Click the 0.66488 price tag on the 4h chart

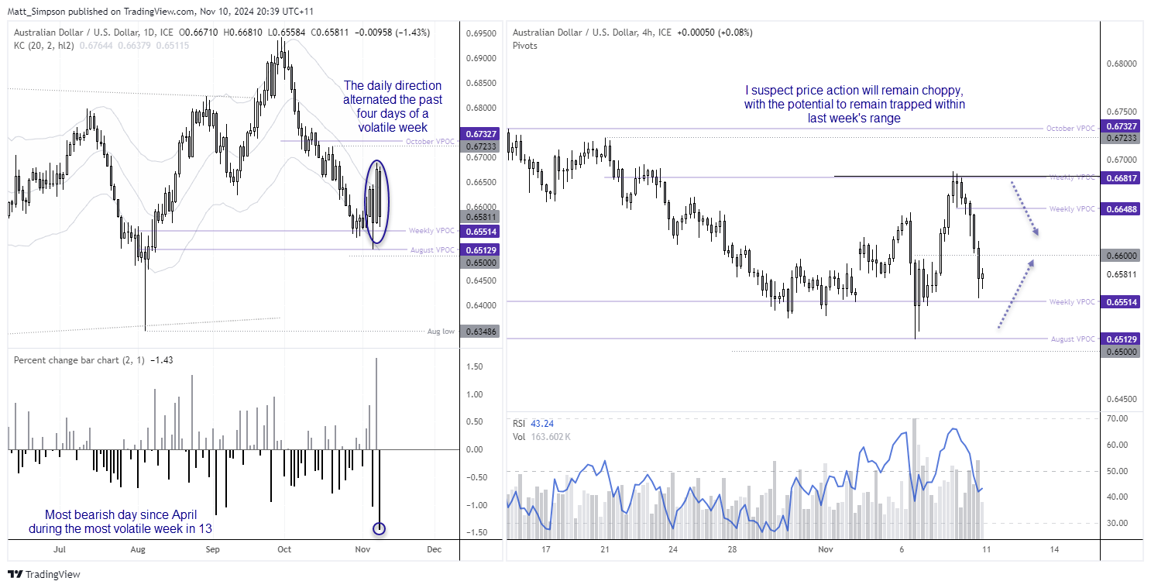[x=1120, y=209]
